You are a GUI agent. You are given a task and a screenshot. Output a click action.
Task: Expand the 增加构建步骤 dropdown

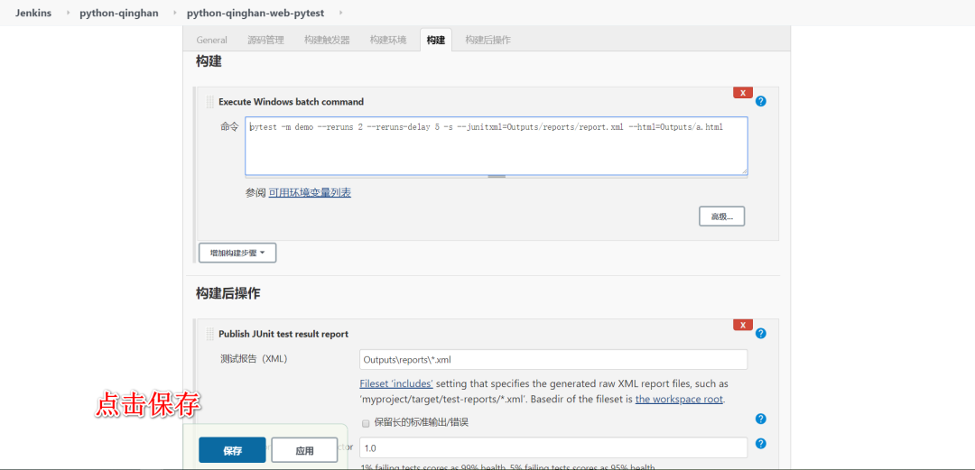(x=237, y=253)
